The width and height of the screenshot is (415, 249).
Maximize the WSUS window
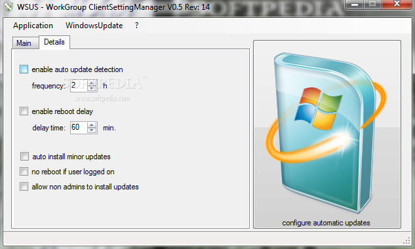click(372, 4)
